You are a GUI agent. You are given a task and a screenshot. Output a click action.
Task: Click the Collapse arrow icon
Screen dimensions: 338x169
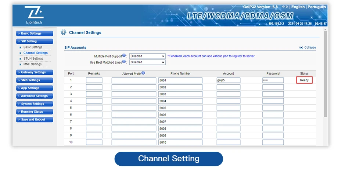click(x=301, y=47)
